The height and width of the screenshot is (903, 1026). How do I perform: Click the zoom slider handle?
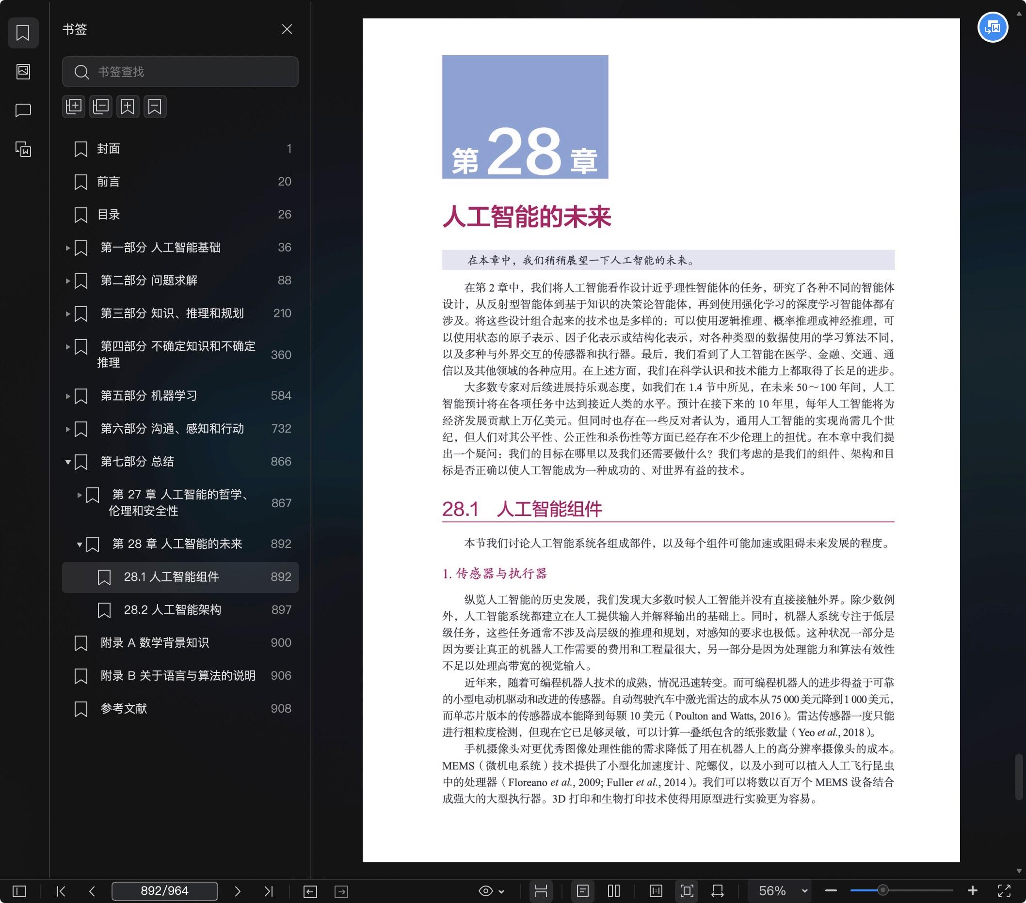[x=882, y=891]
